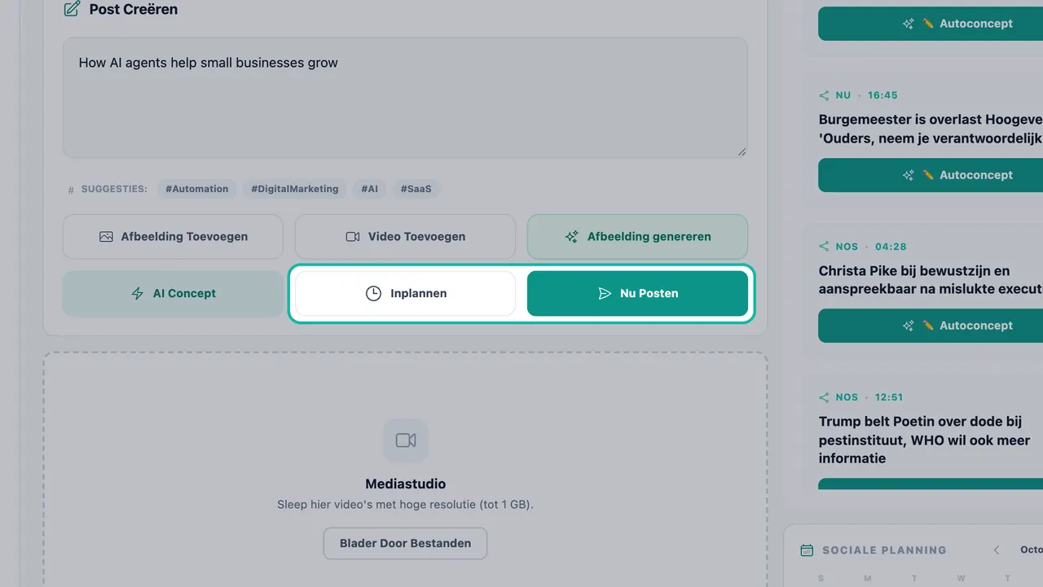Open the Burgemeester is overlast headline

pyautogui.click(x=931, y=129)
